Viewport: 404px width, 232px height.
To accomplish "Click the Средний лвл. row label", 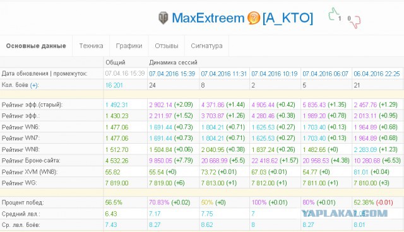I will pyautogui.click(x=21, y=214).
